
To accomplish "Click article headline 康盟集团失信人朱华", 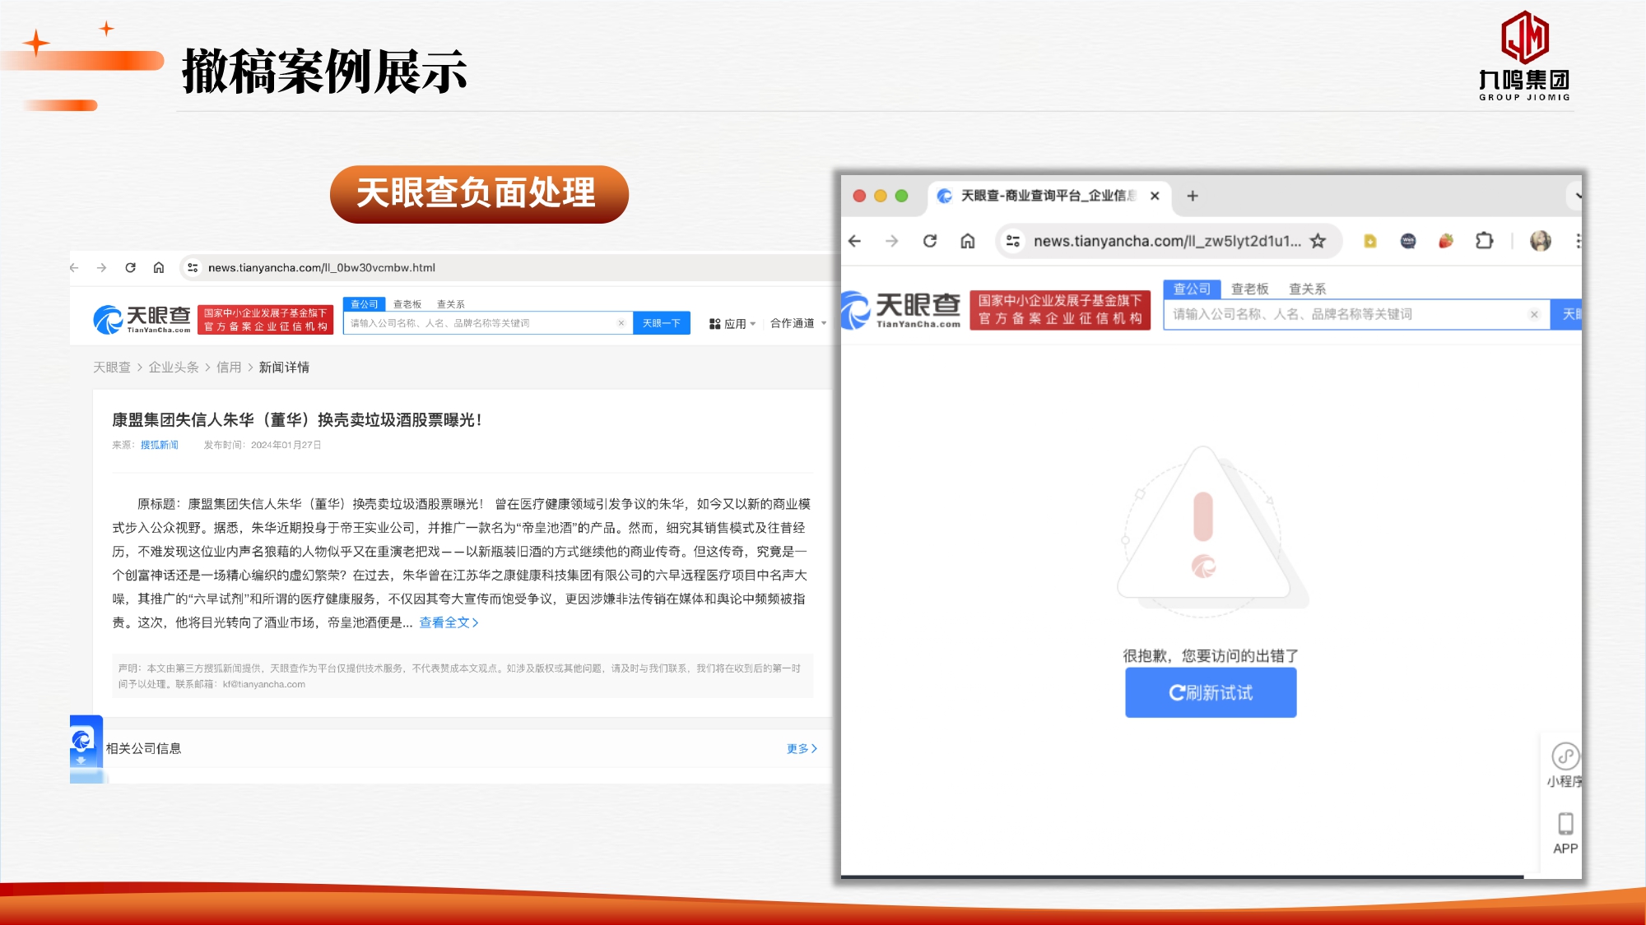I will (x=296, y=419).
